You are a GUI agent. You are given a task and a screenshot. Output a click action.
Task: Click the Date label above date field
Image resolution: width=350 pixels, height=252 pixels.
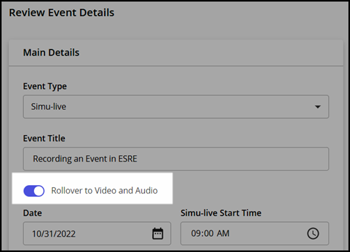click(x=33, y=213)
